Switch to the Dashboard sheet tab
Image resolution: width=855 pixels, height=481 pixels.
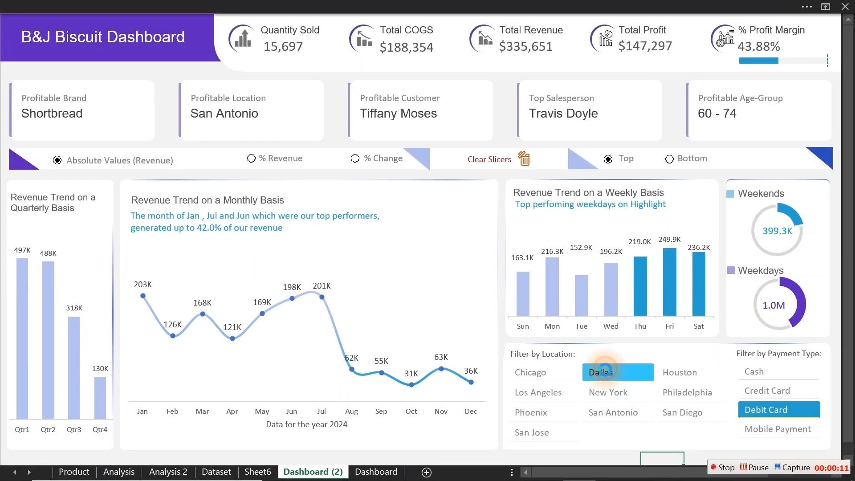point(376,472)
